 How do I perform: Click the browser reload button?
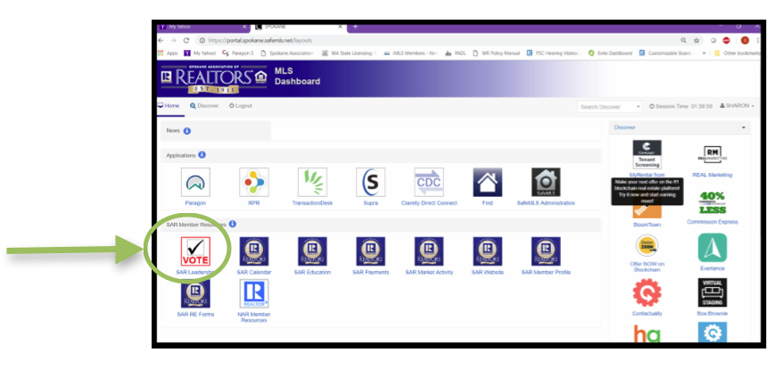point(186,40)
